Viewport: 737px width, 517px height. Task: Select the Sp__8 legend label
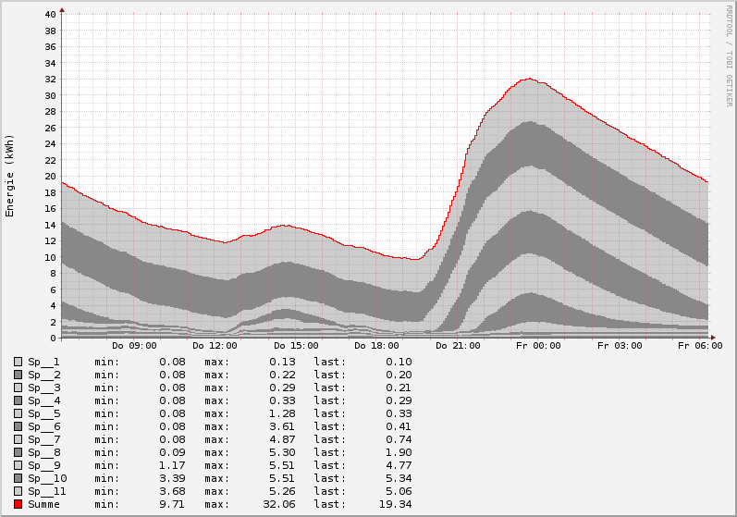tap(43, 452)
